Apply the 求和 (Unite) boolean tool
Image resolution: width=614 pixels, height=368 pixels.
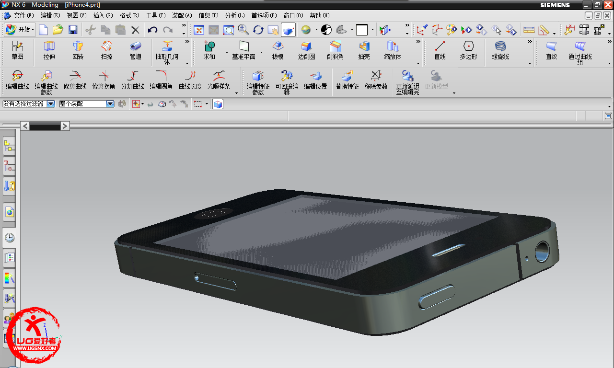coord(209,50)
